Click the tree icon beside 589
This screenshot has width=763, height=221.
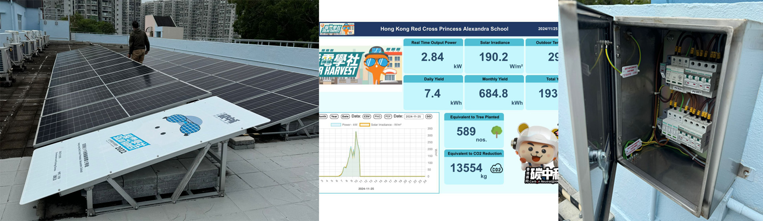pyautogui.click(x=496, y=131)
